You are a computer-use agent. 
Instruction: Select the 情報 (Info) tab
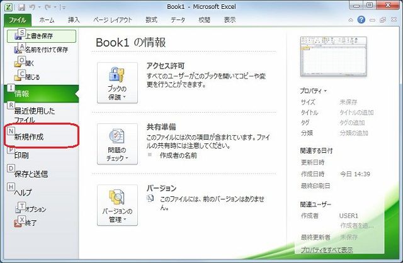click(41, 94)
